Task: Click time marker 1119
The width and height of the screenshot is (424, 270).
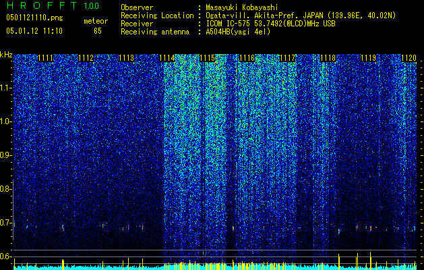Action: (368, 58)
